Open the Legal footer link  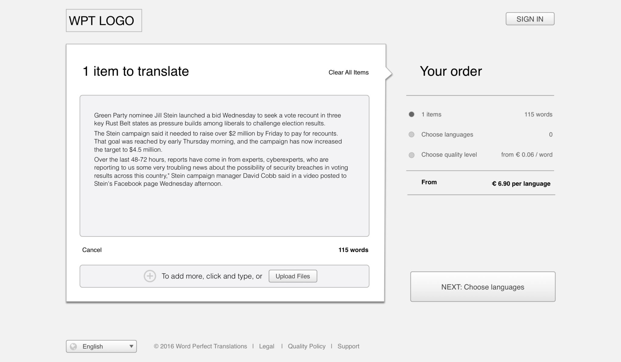tap(267, 346)
